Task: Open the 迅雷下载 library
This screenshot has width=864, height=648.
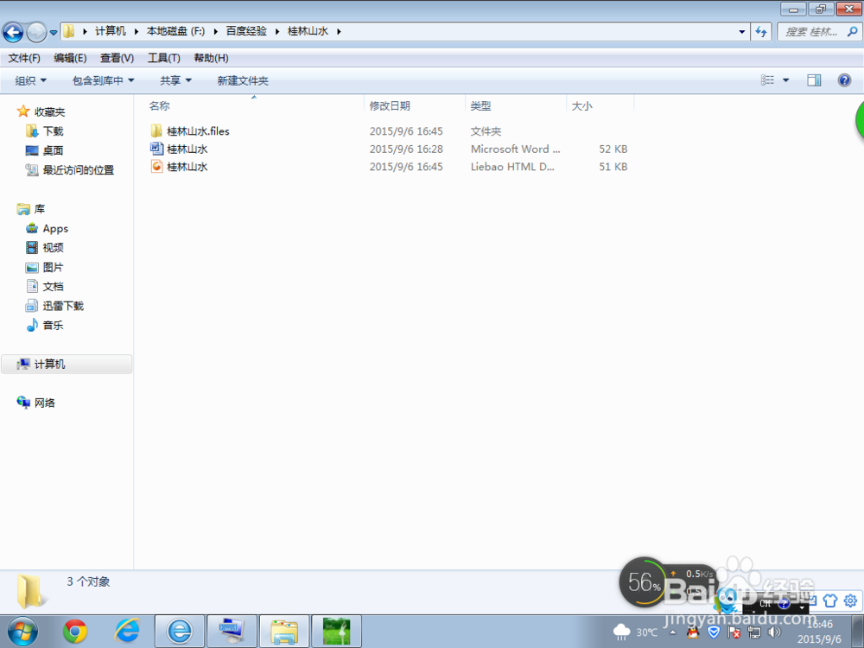Action: click(63, 306)
